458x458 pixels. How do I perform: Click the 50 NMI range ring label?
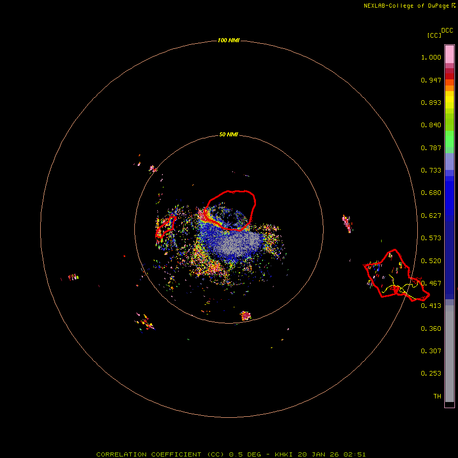tap(228, 134)
